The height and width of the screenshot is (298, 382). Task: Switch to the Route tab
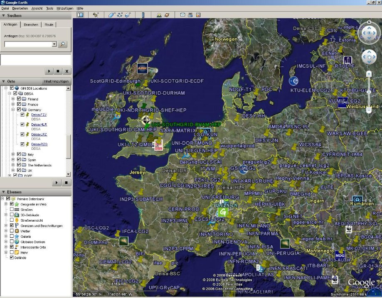click(49, 25)
